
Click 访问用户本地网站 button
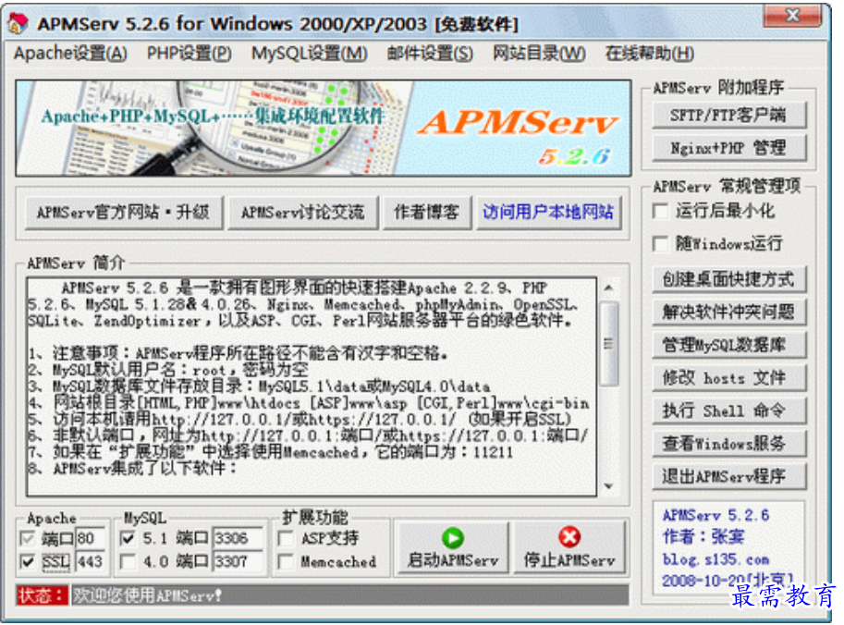548,213
